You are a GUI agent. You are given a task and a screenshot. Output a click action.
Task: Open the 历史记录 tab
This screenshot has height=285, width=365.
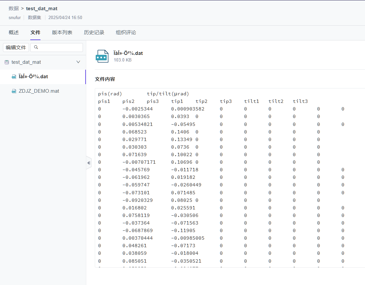(x=94, y=33)
